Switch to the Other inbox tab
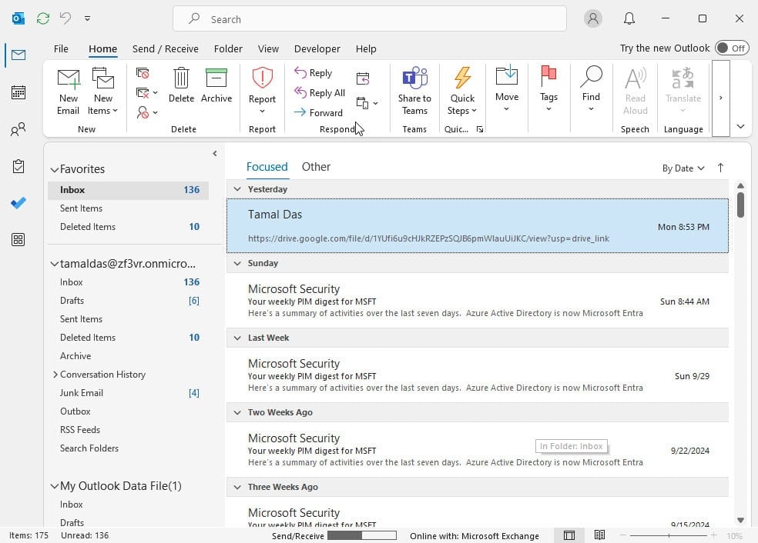Viewport: 758px width, 543px height. point(316,167)
